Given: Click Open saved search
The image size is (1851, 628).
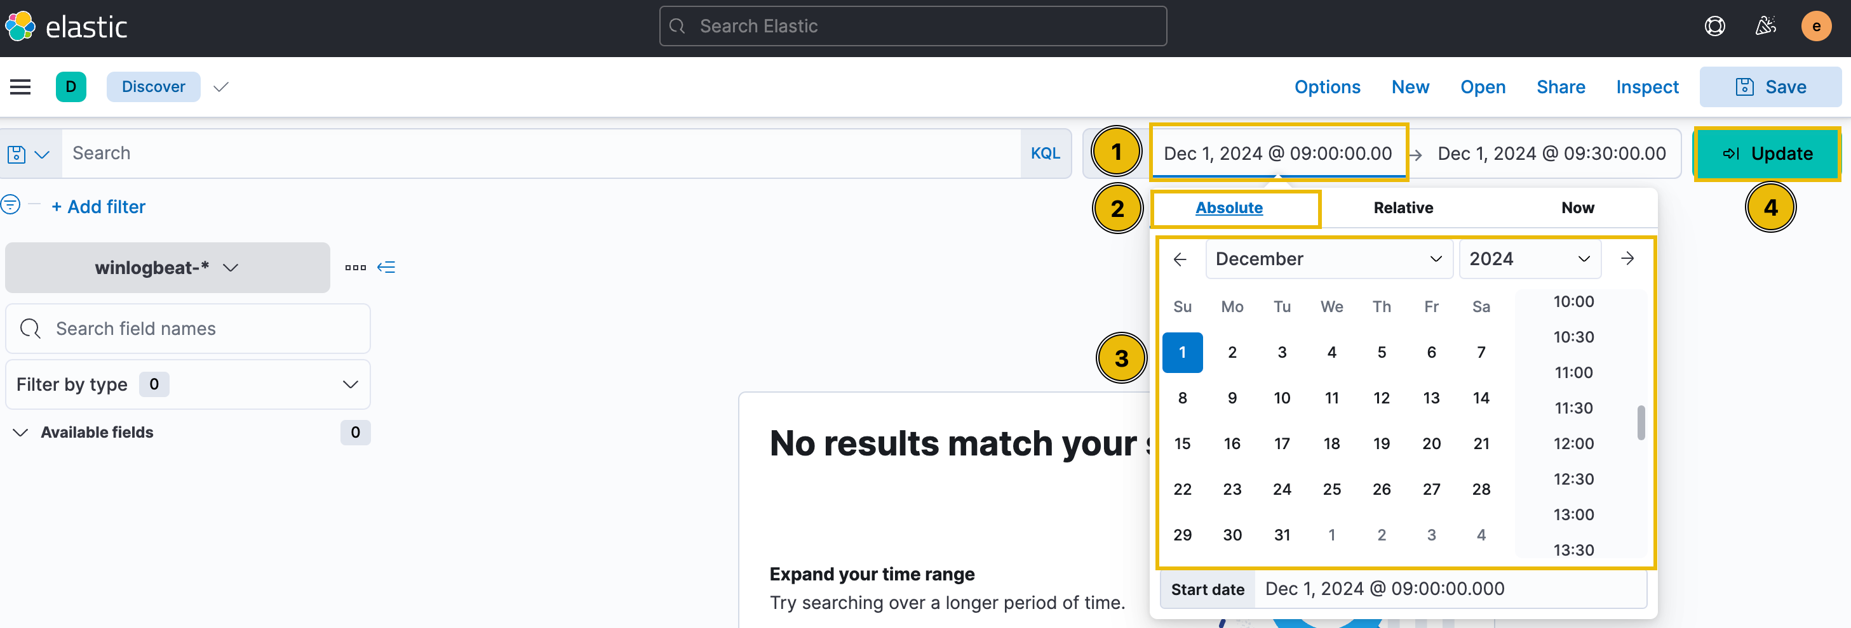Looking at the screenshot, I should point(1483,87).
